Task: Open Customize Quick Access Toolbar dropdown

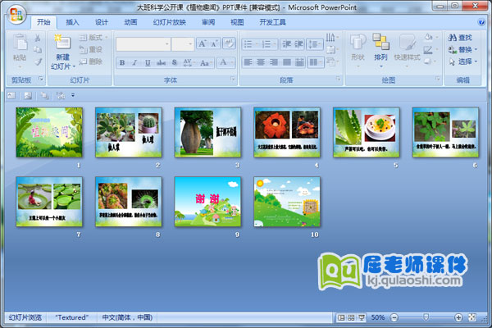Action: (x=73, y=95)
